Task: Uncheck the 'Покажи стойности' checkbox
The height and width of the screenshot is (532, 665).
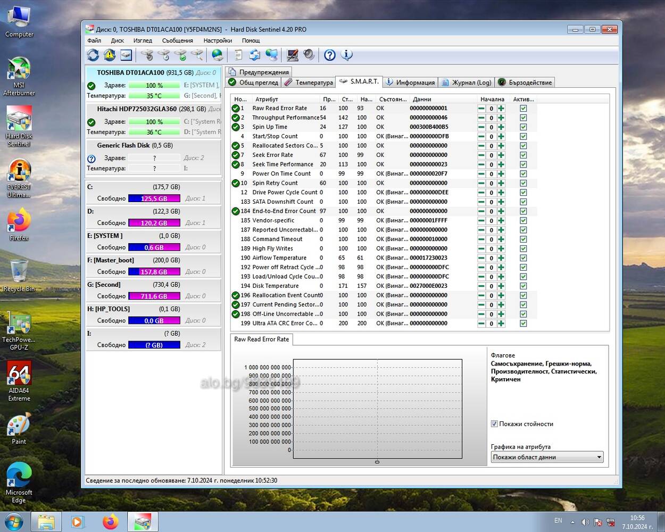Action: tap(494, 424)
